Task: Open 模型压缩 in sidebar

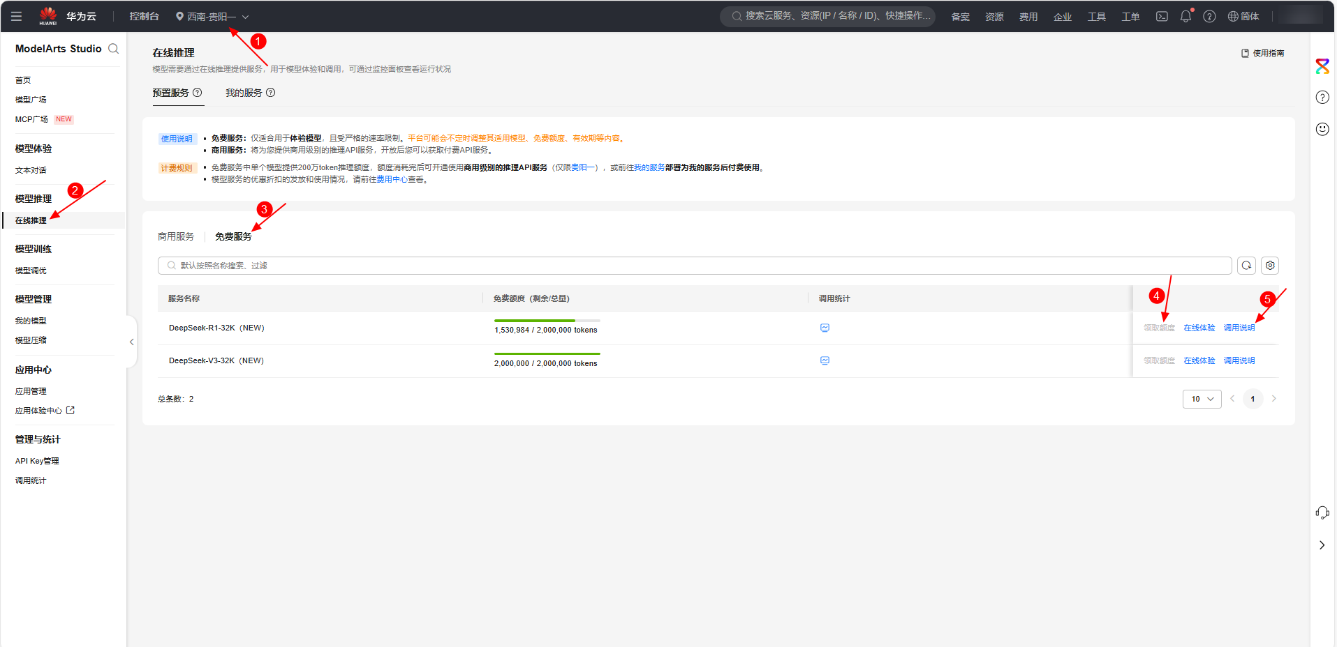Action: coord(31,340)
